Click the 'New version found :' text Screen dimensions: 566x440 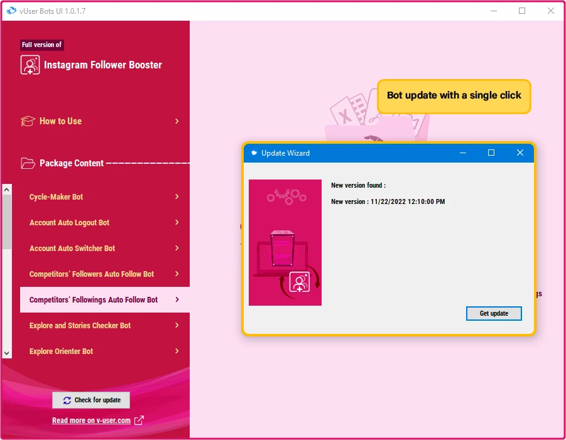click(x=359, y=185)
